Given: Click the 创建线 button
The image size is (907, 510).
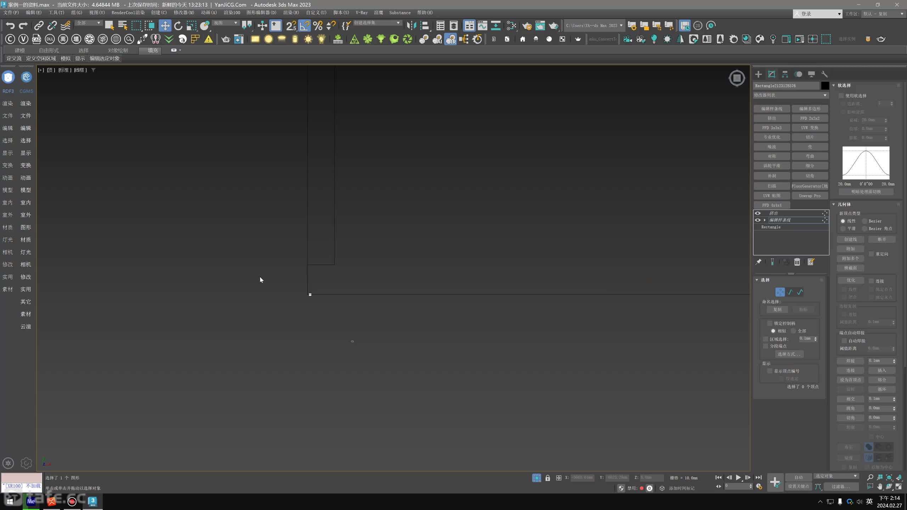Looking at the screenshot, I should click(850, 239).
